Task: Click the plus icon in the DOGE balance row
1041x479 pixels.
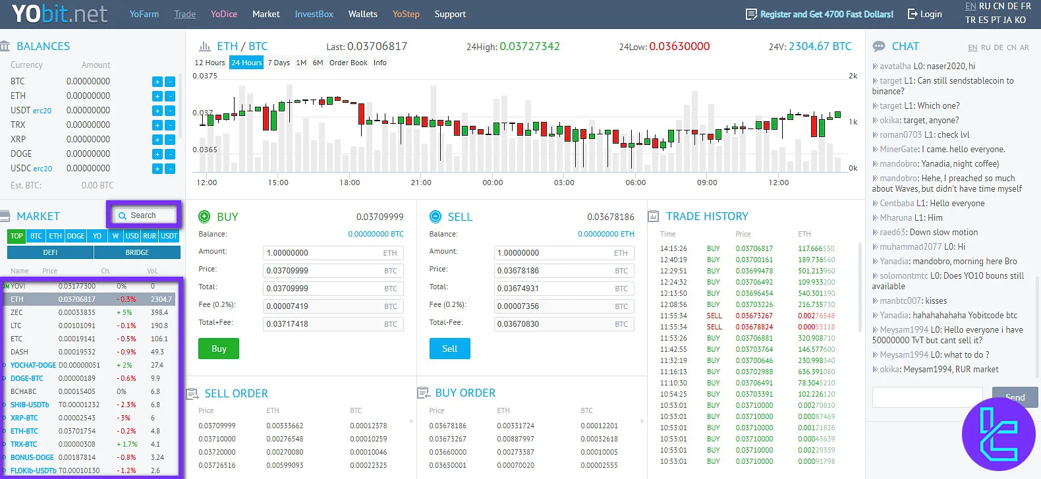Action: pyautogui.click(x=157, y=154)
